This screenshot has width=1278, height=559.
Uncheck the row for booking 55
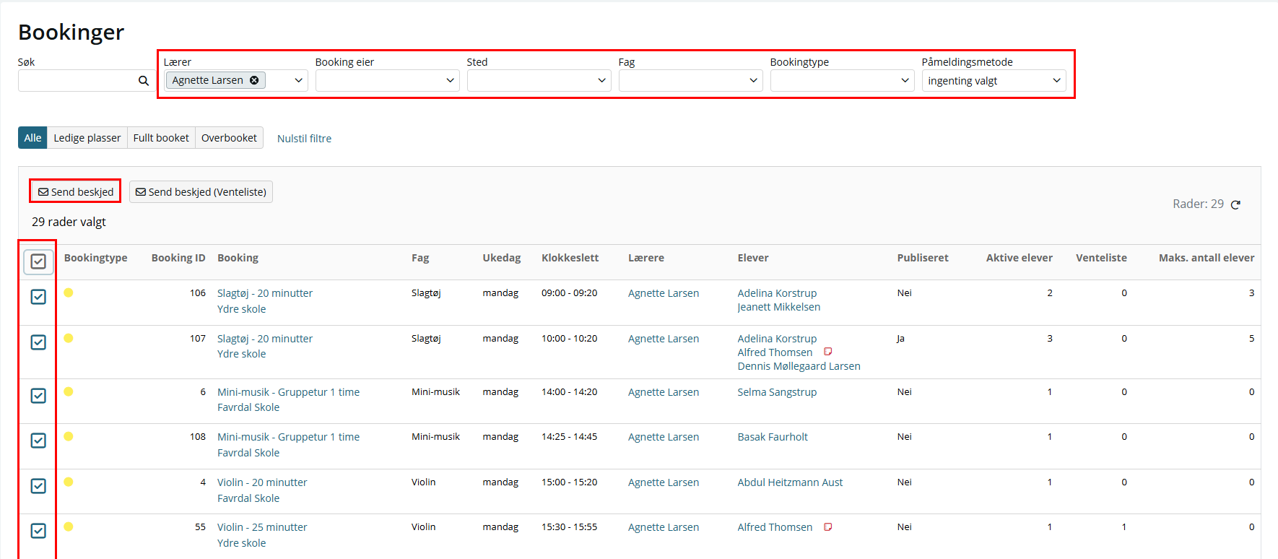click(38, 531)
